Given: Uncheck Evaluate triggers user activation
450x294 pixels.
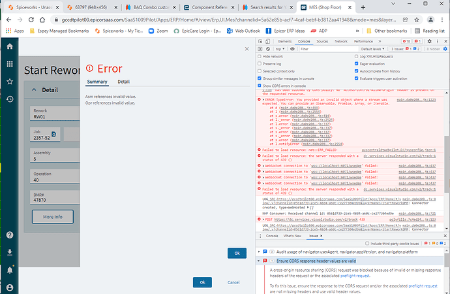Looking at the screenshot, I should pyautogui.click(x=357, y=78).
